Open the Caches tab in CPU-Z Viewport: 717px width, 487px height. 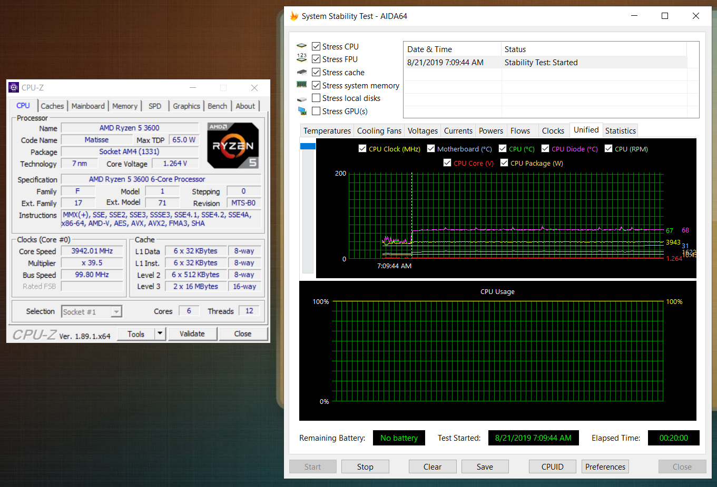coord(52,106)
